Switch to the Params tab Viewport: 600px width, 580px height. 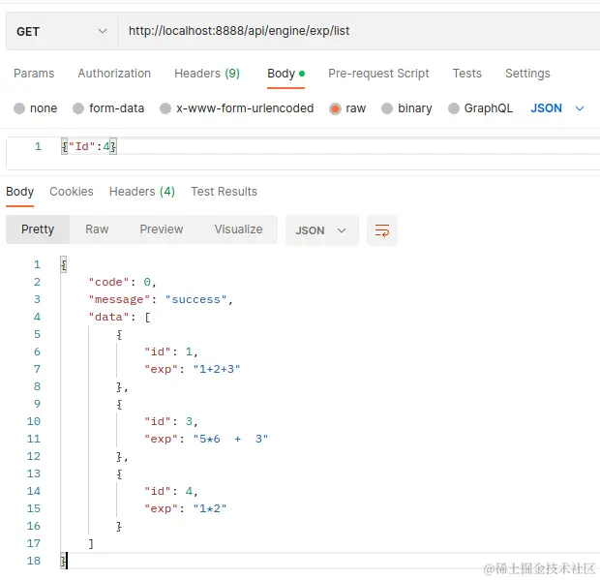click(x=34, y=74)
